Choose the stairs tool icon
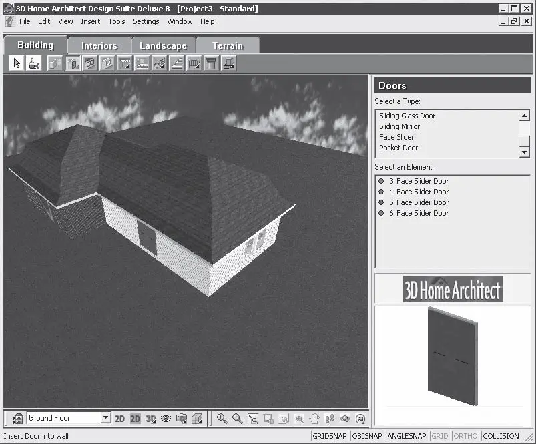 177,63
